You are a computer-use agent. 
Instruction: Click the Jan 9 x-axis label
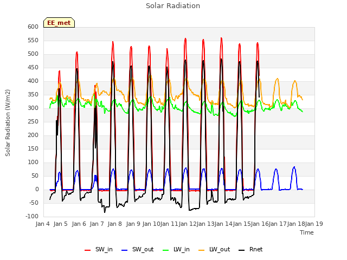(133, 224)
